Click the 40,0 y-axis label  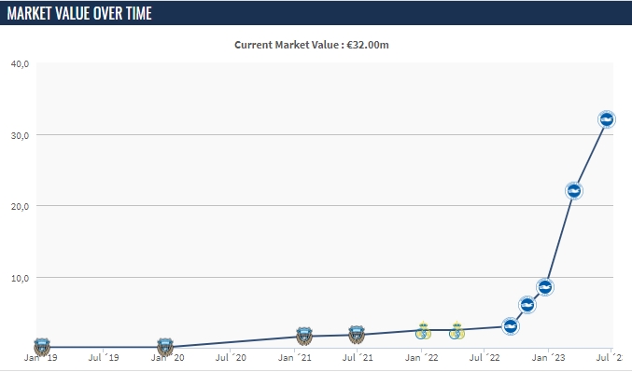pyautogui.click(x=21, y=64)
